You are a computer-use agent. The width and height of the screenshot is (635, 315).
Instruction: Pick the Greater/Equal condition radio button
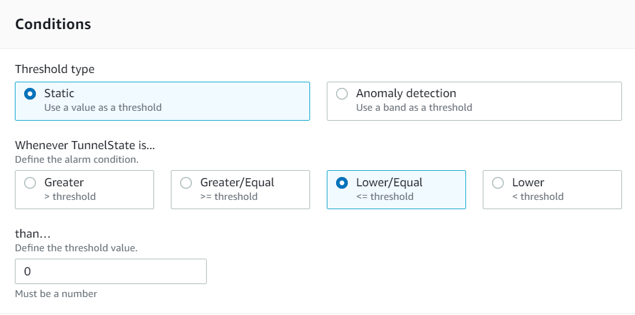point(185,183)
